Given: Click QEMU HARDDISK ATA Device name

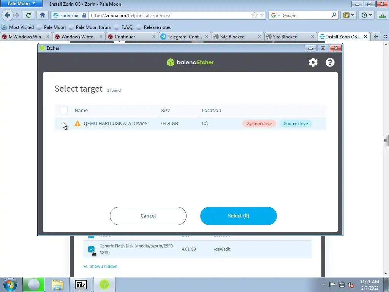Looking at the screenshot, I should pyautogui.click(x=115, y=124).
